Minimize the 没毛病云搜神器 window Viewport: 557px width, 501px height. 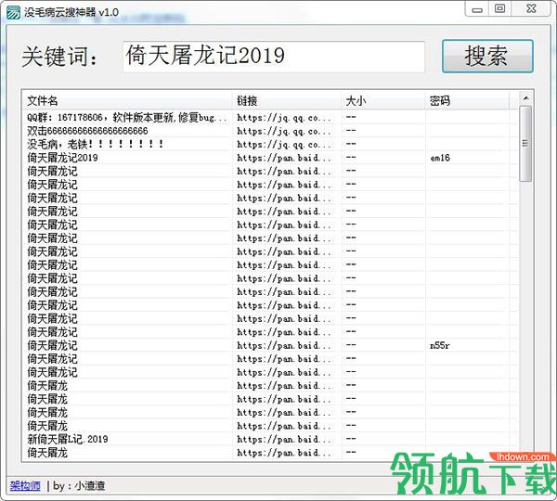pos(477,9)
